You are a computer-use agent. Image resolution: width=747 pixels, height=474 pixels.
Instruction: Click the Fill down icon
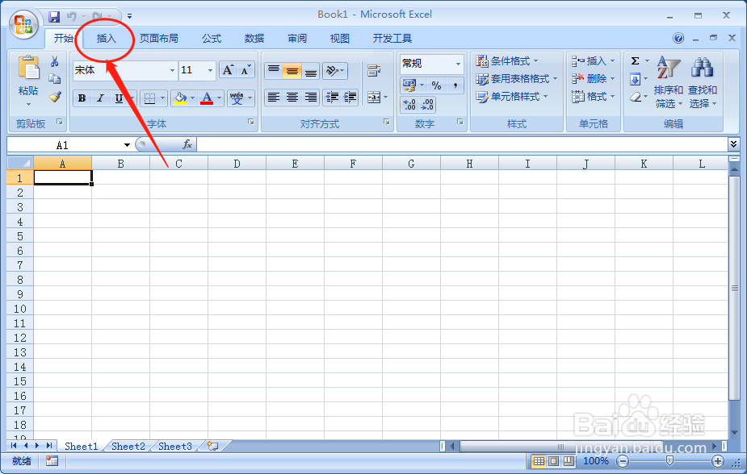635,79
